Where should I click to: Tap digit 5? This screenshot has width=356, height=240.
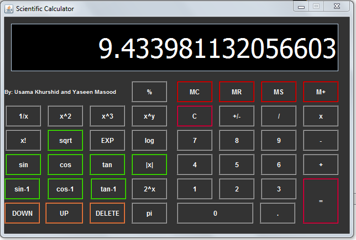(x=237, y=164)
